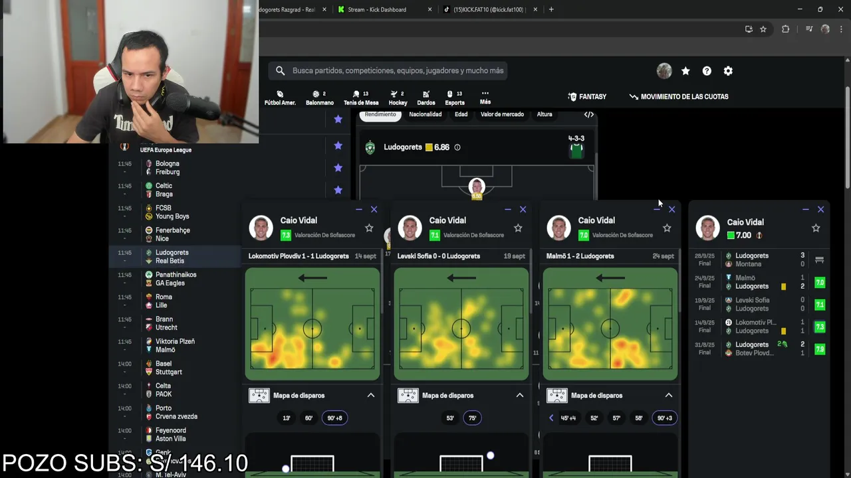Click the Ludogorets rating info icon

coord(457,147)
